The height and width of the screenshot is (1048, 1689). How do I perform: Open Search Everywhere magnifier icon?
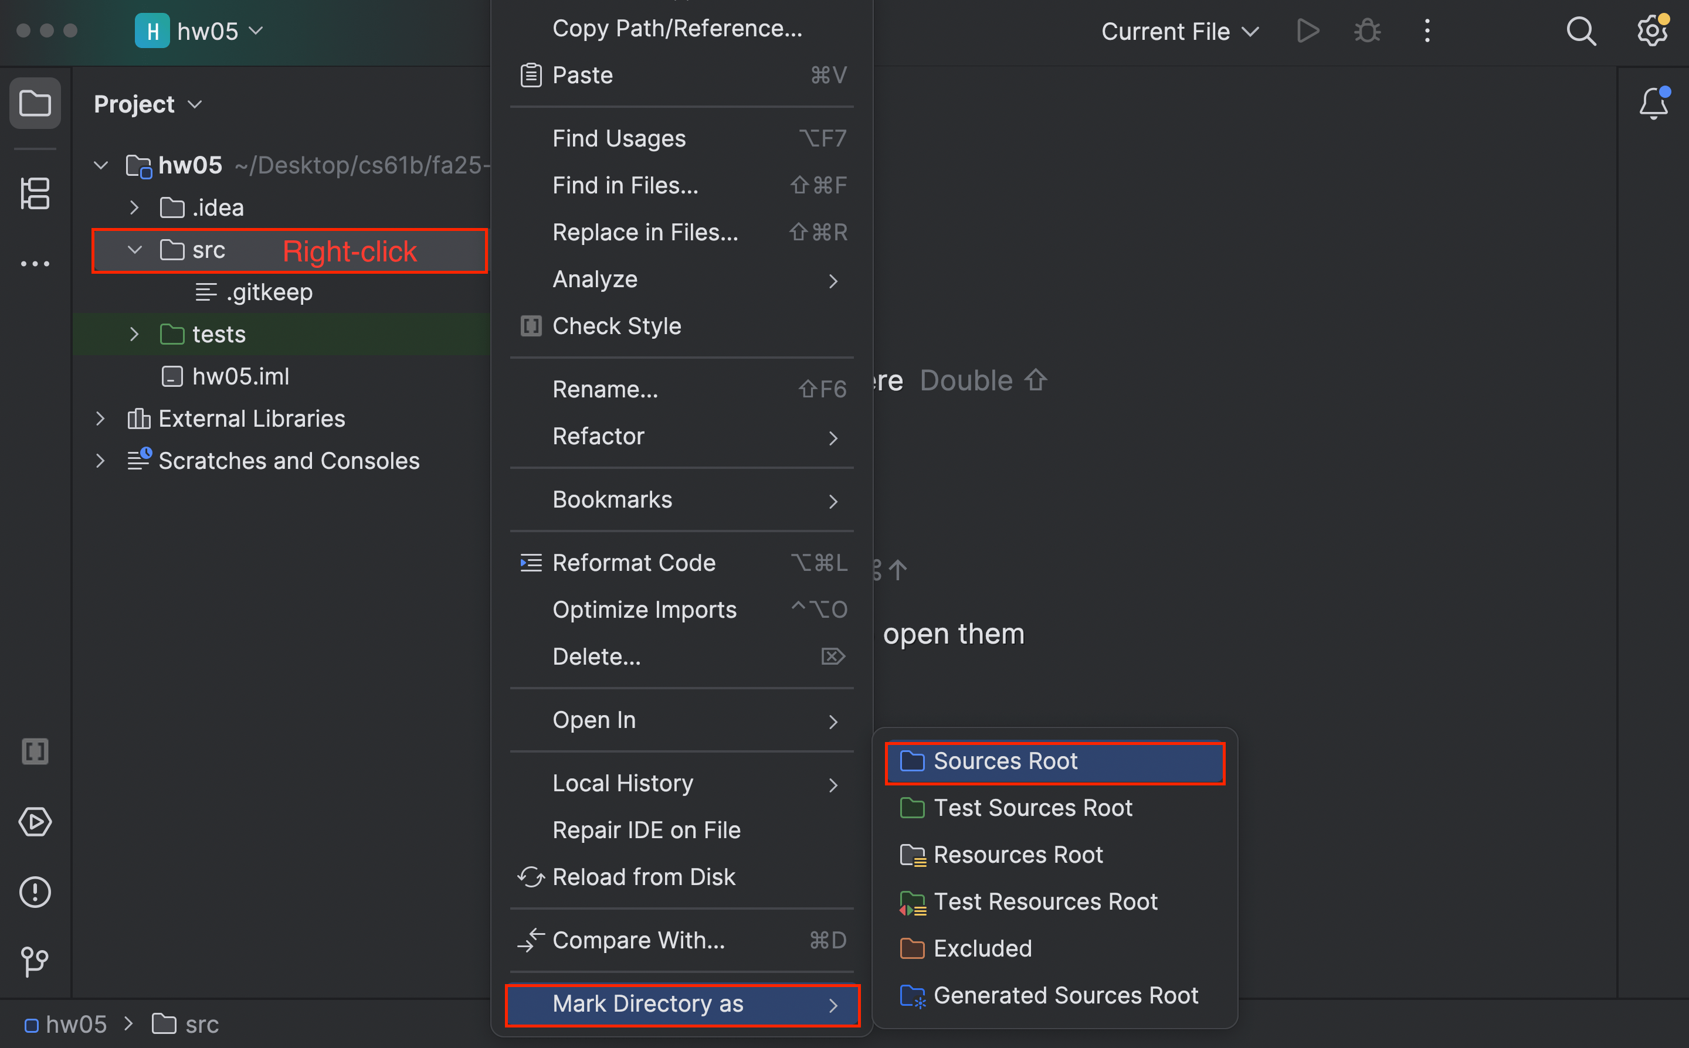coord(1581,31)
